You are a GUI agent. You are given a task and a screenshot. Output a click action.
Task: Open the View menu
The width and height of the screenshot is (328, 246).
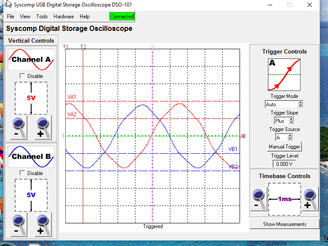click(x=25, y=17)
